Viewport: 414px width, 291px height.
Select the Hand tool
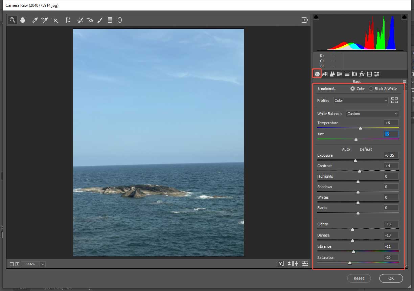click(22, 20)
